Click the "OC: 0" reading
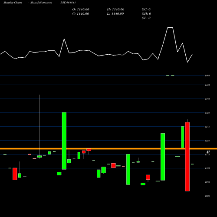 tap(146, 10)
